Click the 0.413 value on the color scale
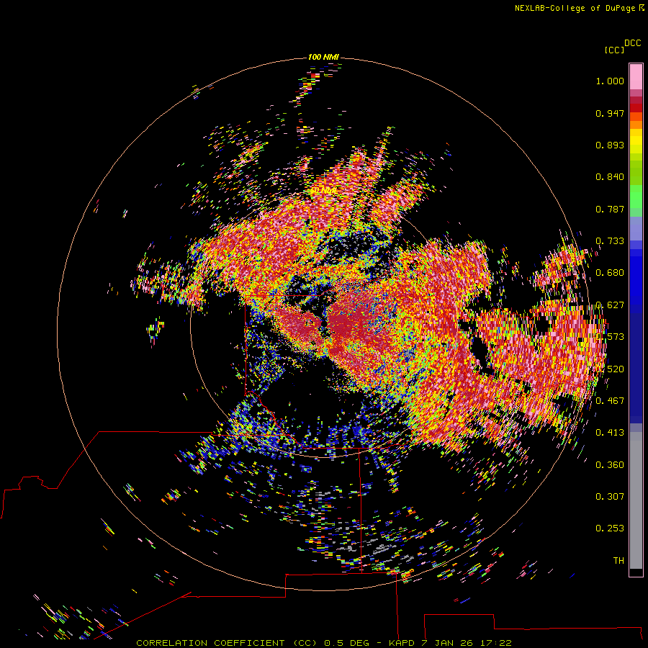 (x=610, y=433)
